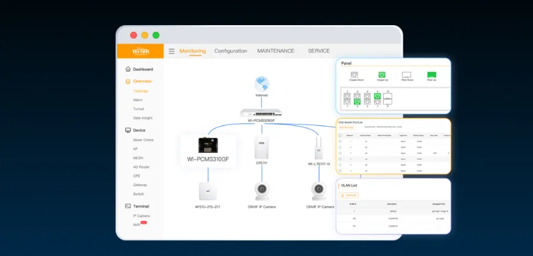Switch to the Configuration tab
The image size is (533, 256).
[x=231, y=51]
